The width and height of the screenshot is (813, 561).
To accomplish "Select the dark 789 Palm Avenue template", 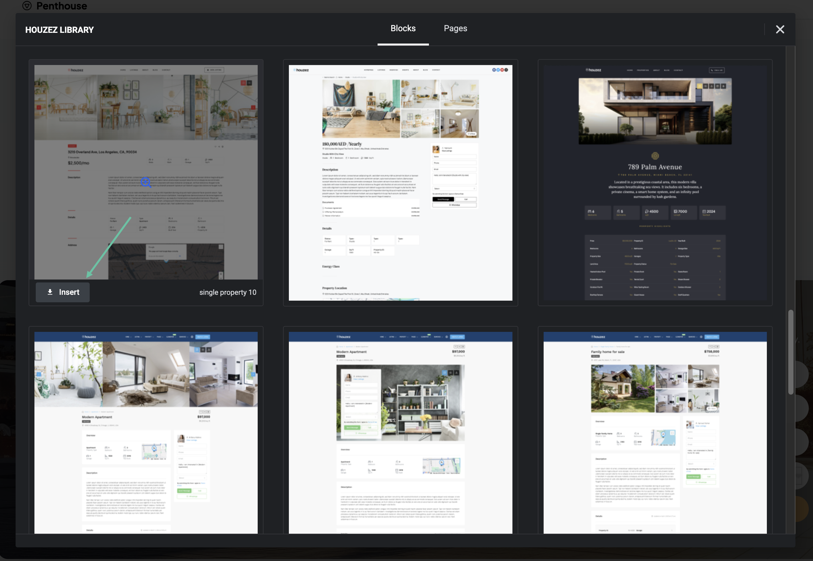I will point(655,183).
